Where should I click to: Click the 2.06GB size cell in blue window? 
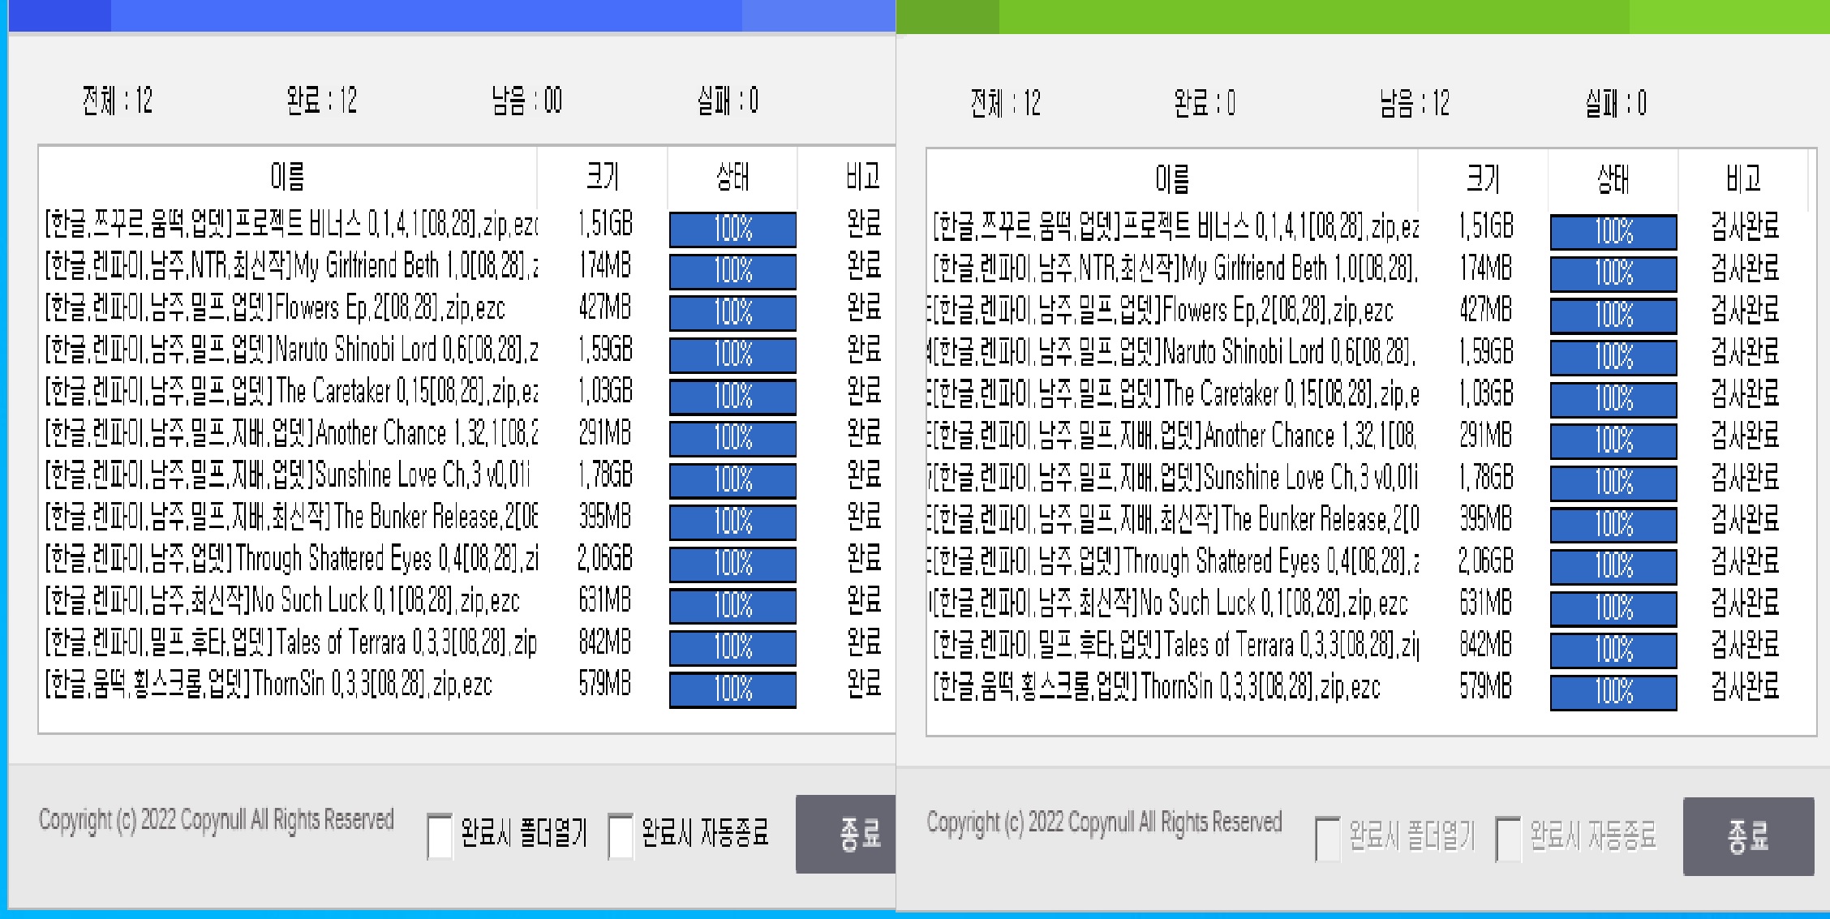point(604,559)
